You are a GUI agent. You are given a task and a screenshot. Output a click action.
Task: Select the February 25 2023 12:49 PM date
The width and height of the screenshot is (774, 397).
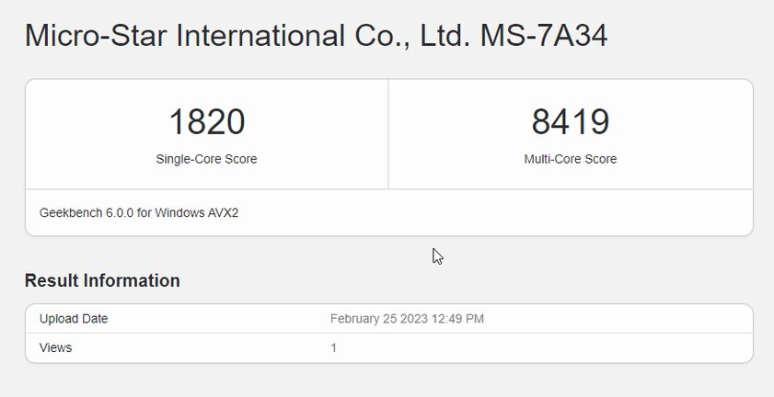click(x=407, y=319)
